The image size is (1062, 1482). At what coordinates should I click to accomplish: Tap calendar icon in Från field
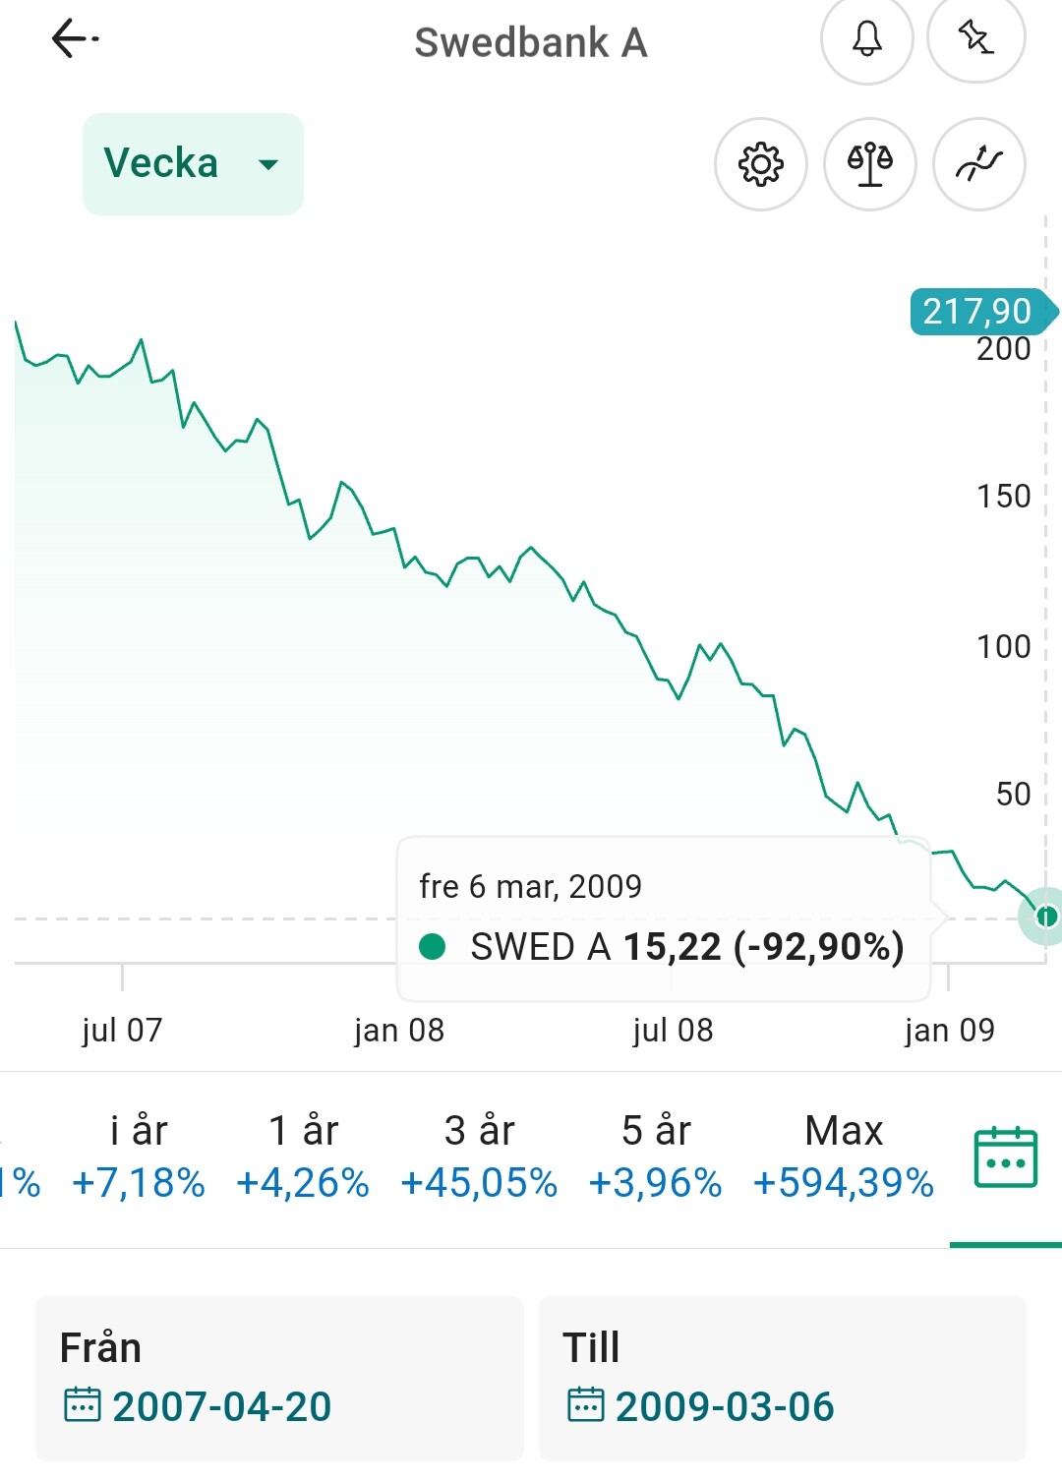[82, 1405]
